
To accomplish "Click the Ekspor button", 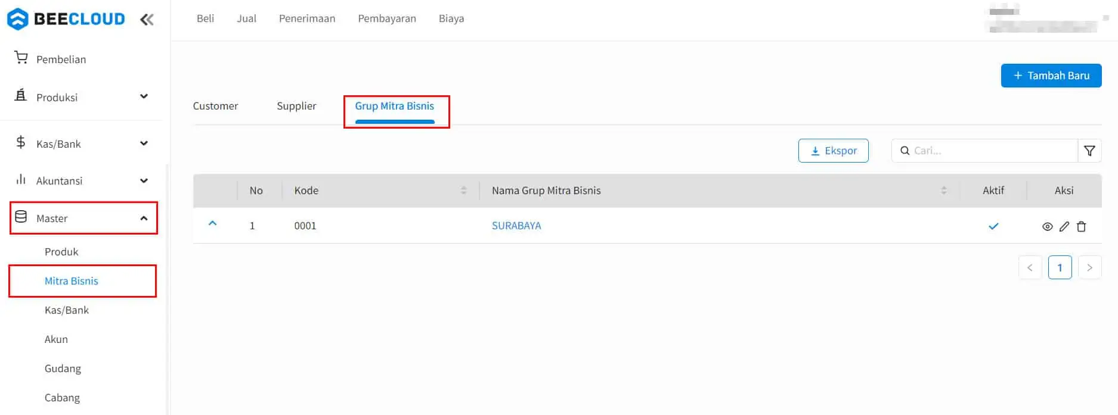I will click(x=833, y=151).
